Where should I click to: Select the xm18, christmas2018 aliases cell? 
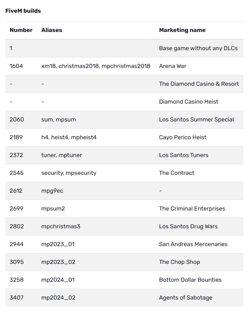[x=96, y=66]
